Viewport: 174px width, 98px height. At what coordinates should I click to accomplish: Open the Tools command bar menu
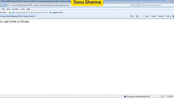click(x=169, y=16)
